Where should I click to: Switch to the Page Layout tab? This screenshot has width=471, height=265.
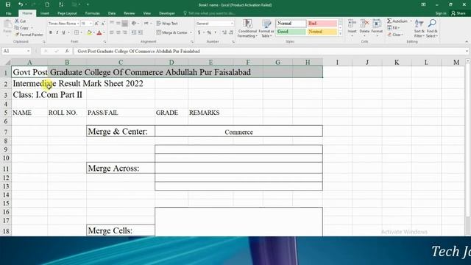[67, 13]
